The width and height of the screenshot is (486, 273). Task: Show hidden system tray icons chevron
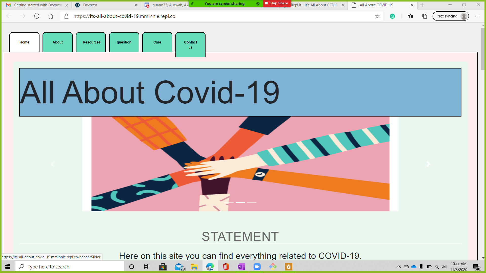pyautogui.click(x=398, y=267)
